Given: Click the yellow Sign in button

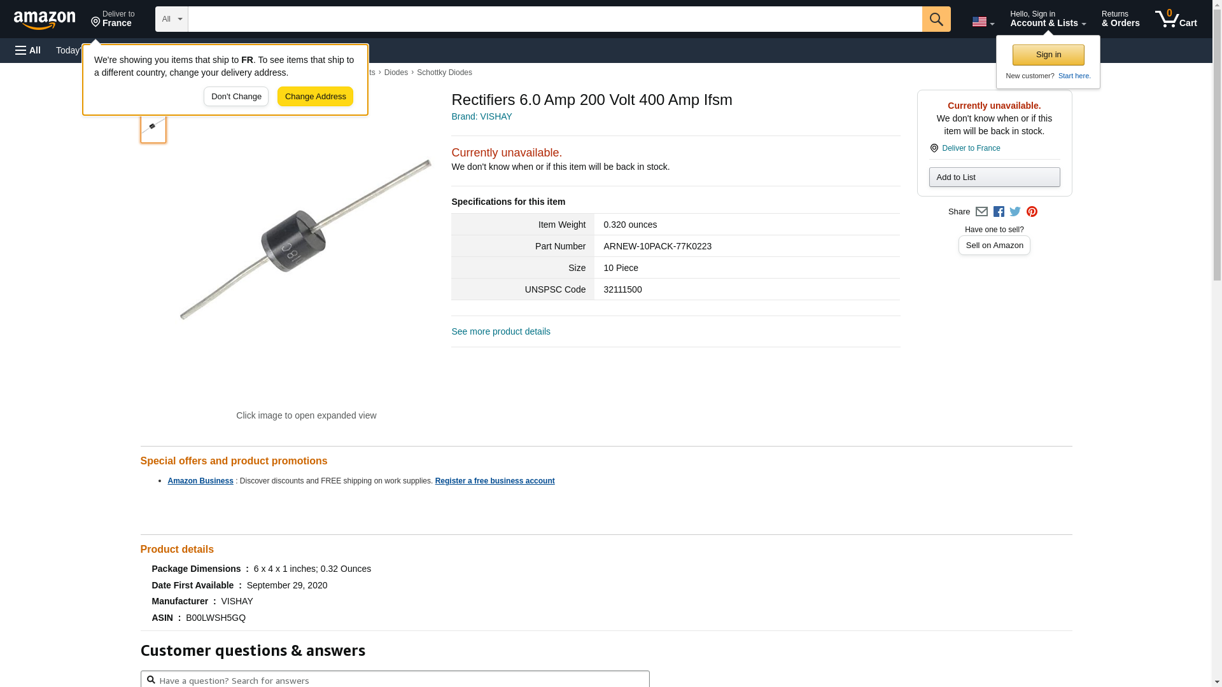Looking at the screenshot, I should click(x=1048, y=55).
